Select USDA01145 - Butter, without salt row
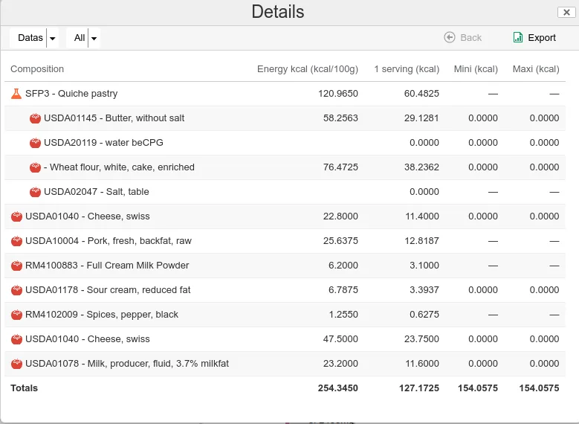579x424 pixels. [285, 118]
